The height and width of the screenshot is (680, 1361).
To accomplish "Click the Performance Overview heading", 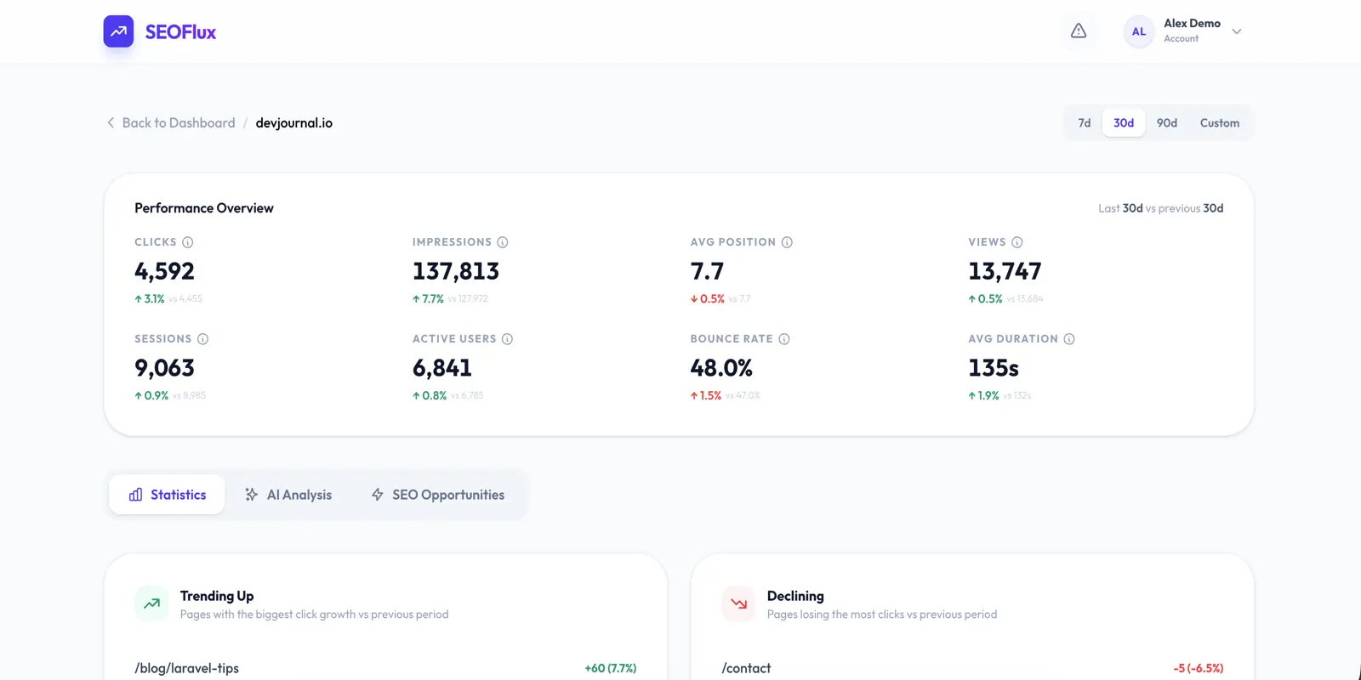I will click(204, 208).
